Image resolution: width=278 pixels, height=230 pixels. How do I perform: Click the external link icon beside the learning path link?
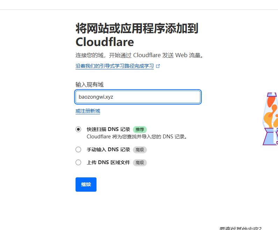point(158,66)
